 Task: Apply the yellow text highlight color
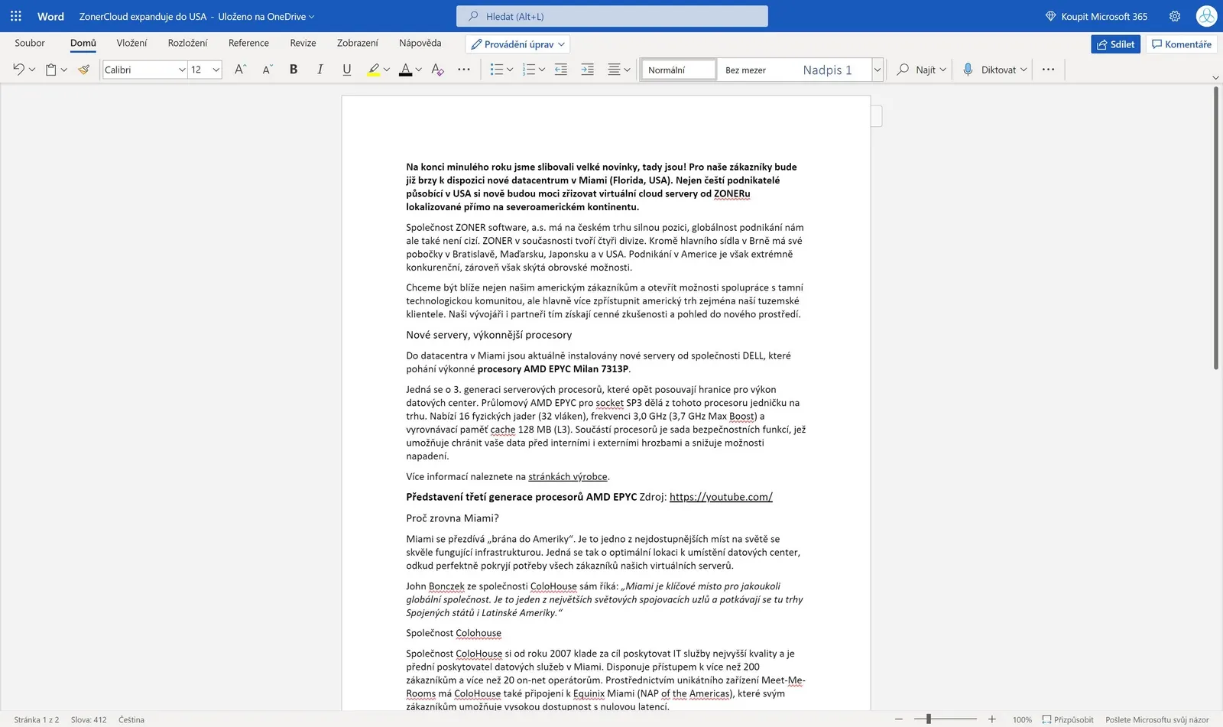(x=373, y=70)
